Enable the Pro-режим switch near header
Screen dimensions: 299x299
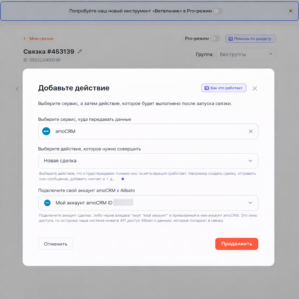pyautogui.click(x=215, y=39)
